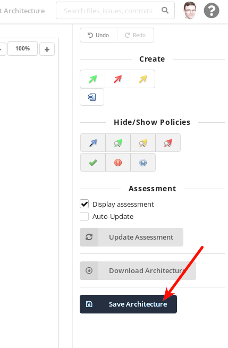Toggle red magnifier arrow policies visibility
The image size is (228, 348).
click(168, 143)
